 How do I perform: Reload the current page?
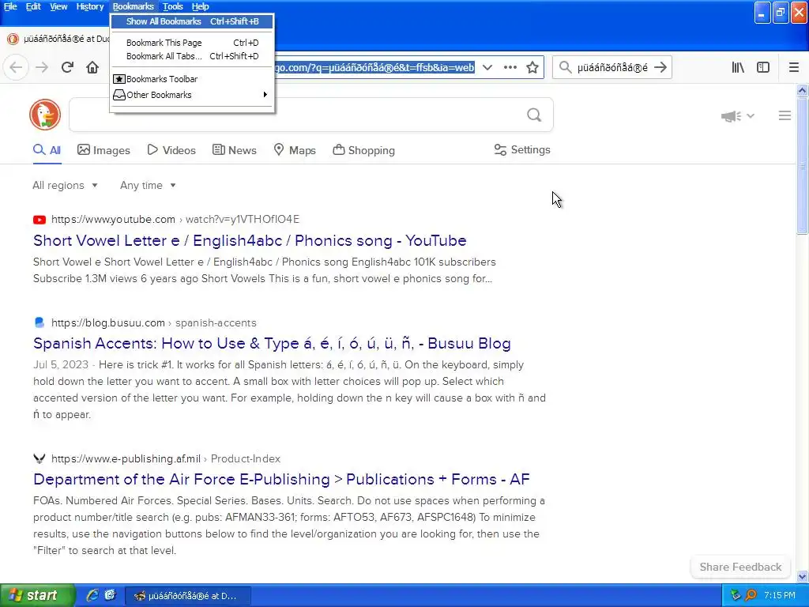click(67, 67)
